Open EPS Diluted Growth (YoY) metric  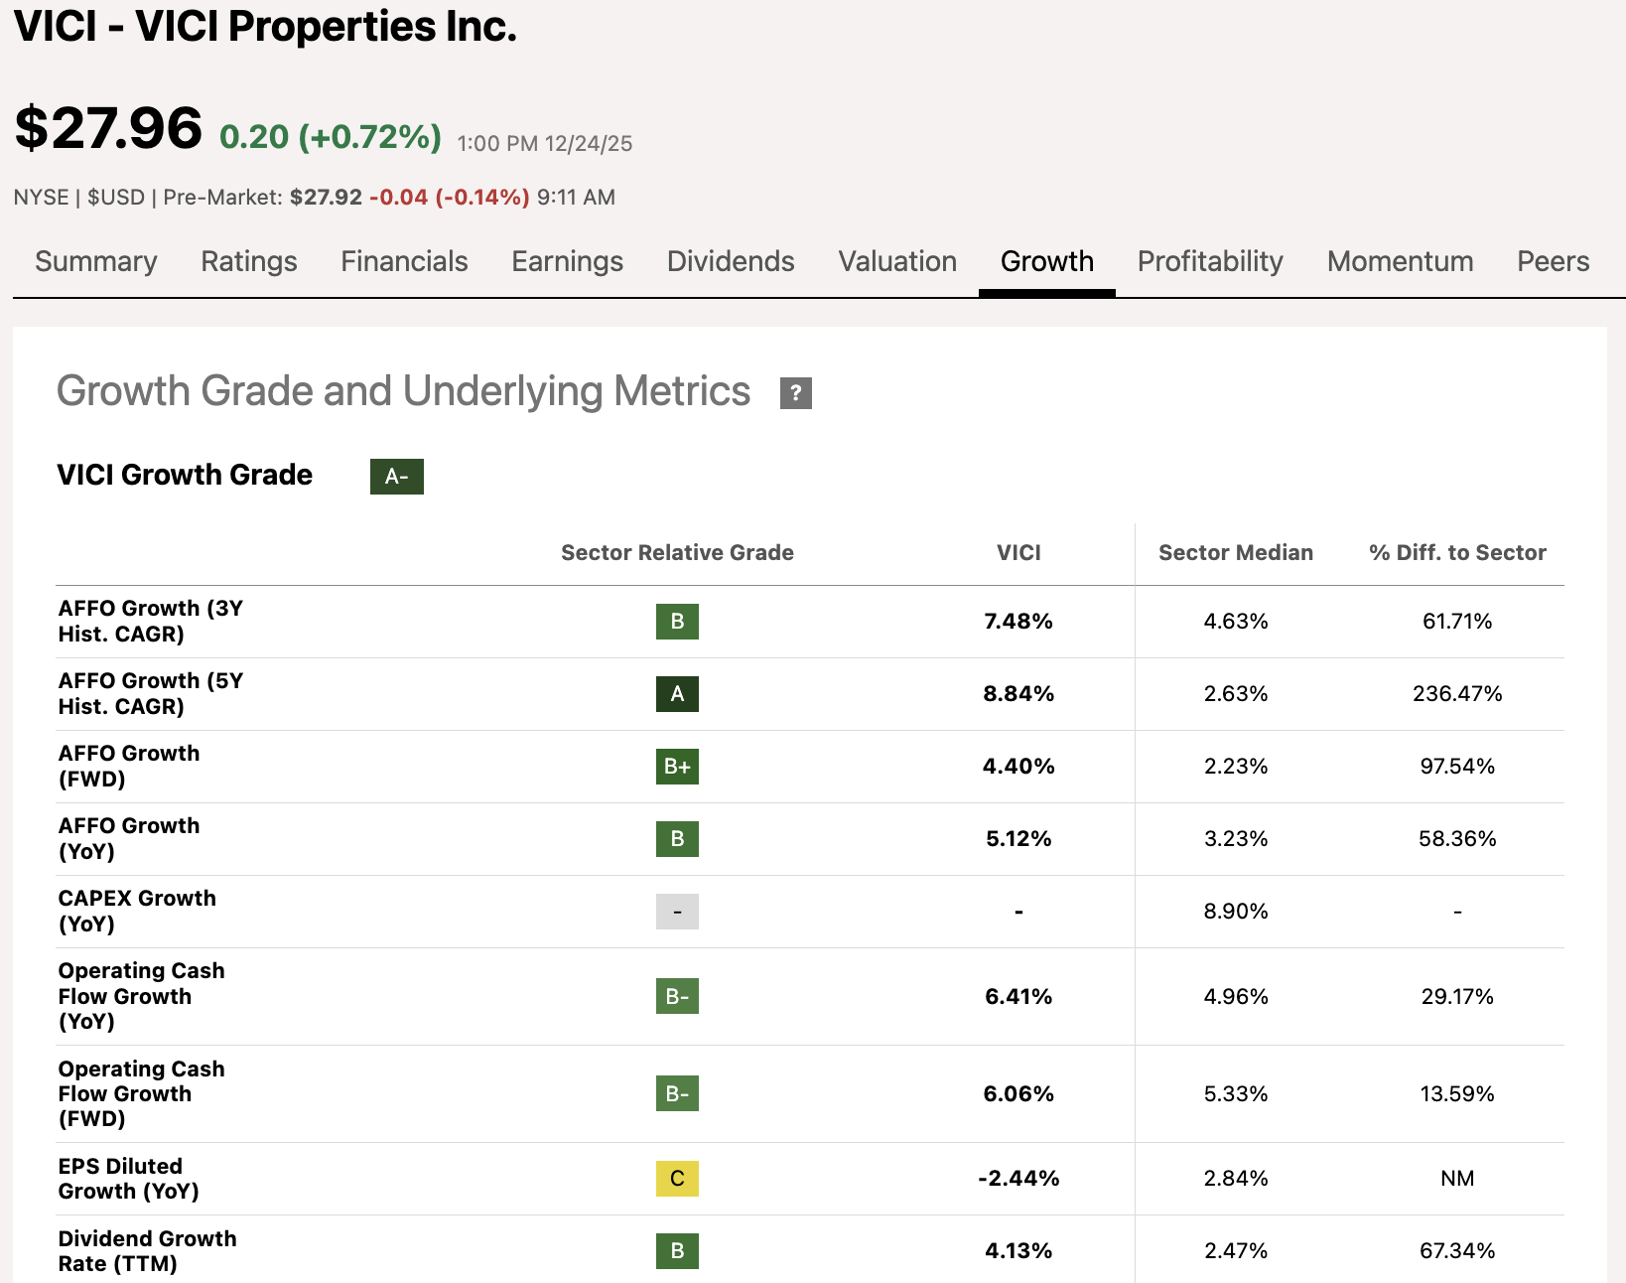click(x=129, y=1179)
